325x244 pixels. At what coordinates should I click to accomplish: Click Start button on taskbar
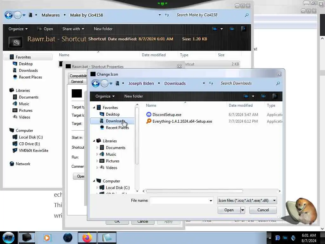pos(8,238)
